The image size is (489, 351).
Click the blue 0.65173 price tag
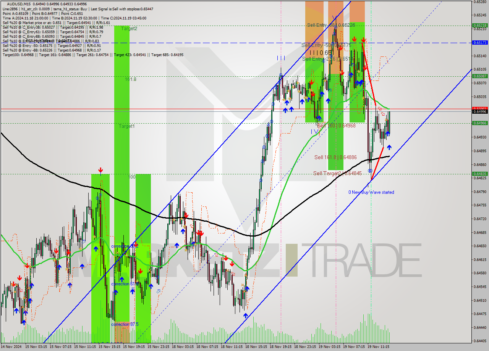480,43
